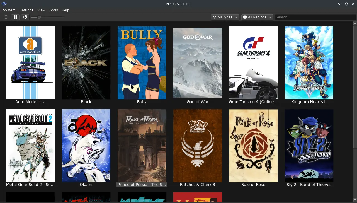Select the Black game cover
The width and height of the screenshot is (357, 203).
coord(86,63)
